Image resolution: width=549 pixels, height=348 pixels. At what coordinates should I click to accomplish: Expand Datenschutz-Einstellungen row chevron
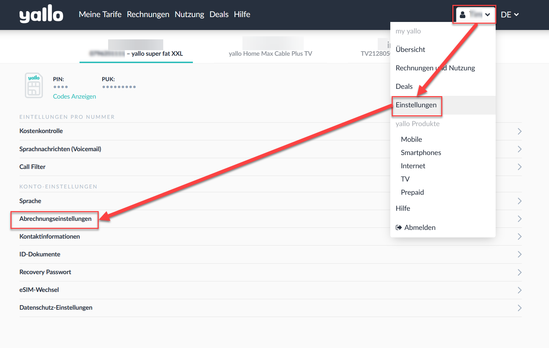tap(519, 308)
